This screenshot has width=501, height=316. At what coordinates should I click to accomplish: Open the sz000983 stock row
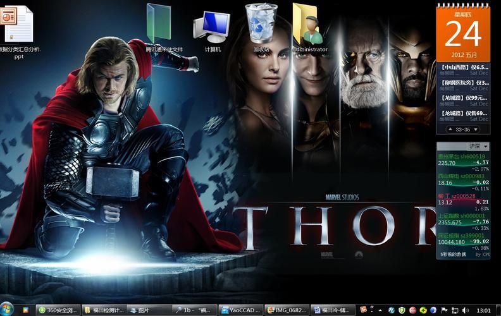click(463, 182)
